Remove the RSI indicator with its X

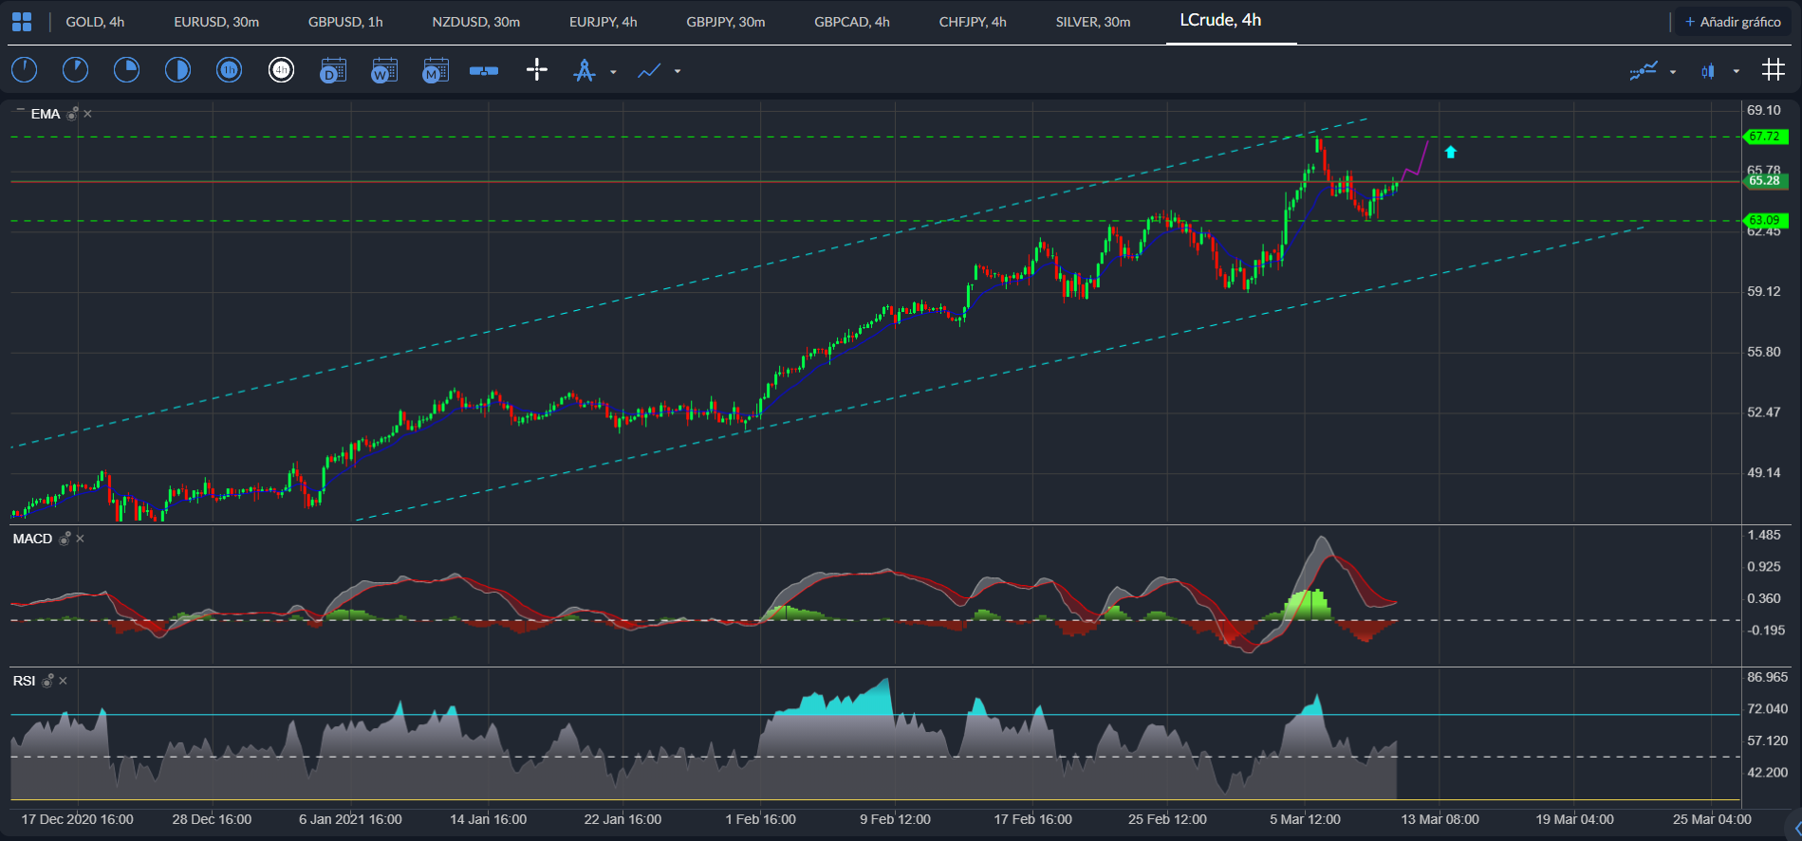coord(64,681)
